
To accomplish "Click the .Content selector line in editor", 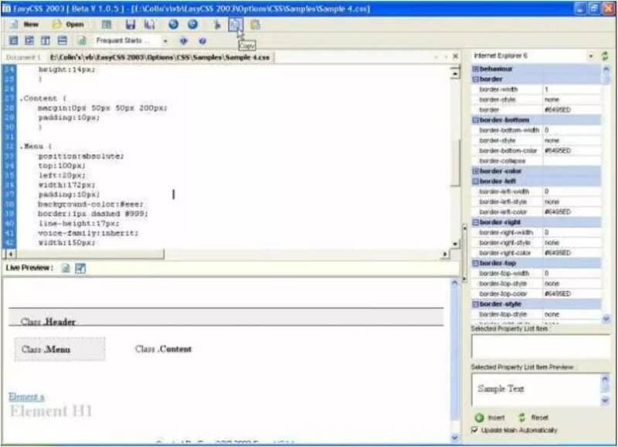I will [43, 99].
